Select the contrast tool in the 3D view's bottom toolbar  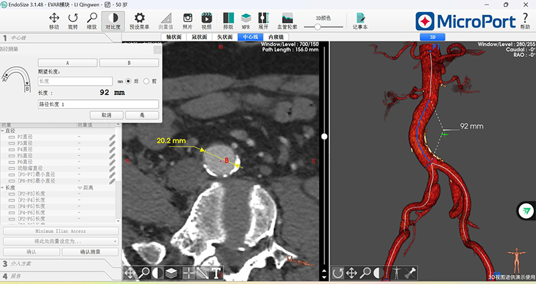pos(379,273)
